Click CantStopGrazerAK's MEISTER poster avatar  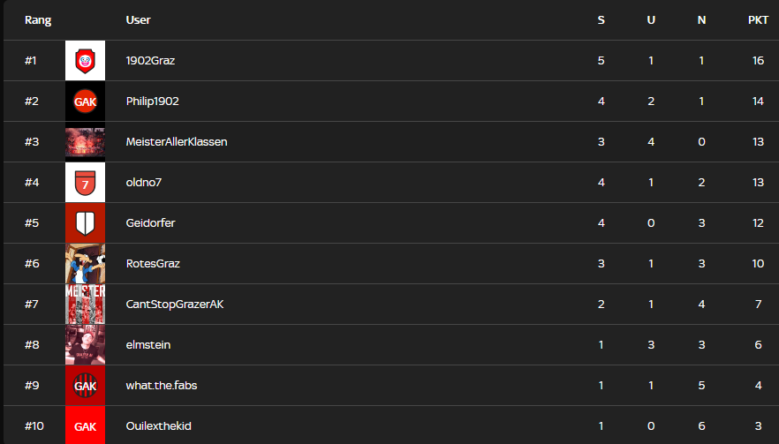click(x=85, y=304)
